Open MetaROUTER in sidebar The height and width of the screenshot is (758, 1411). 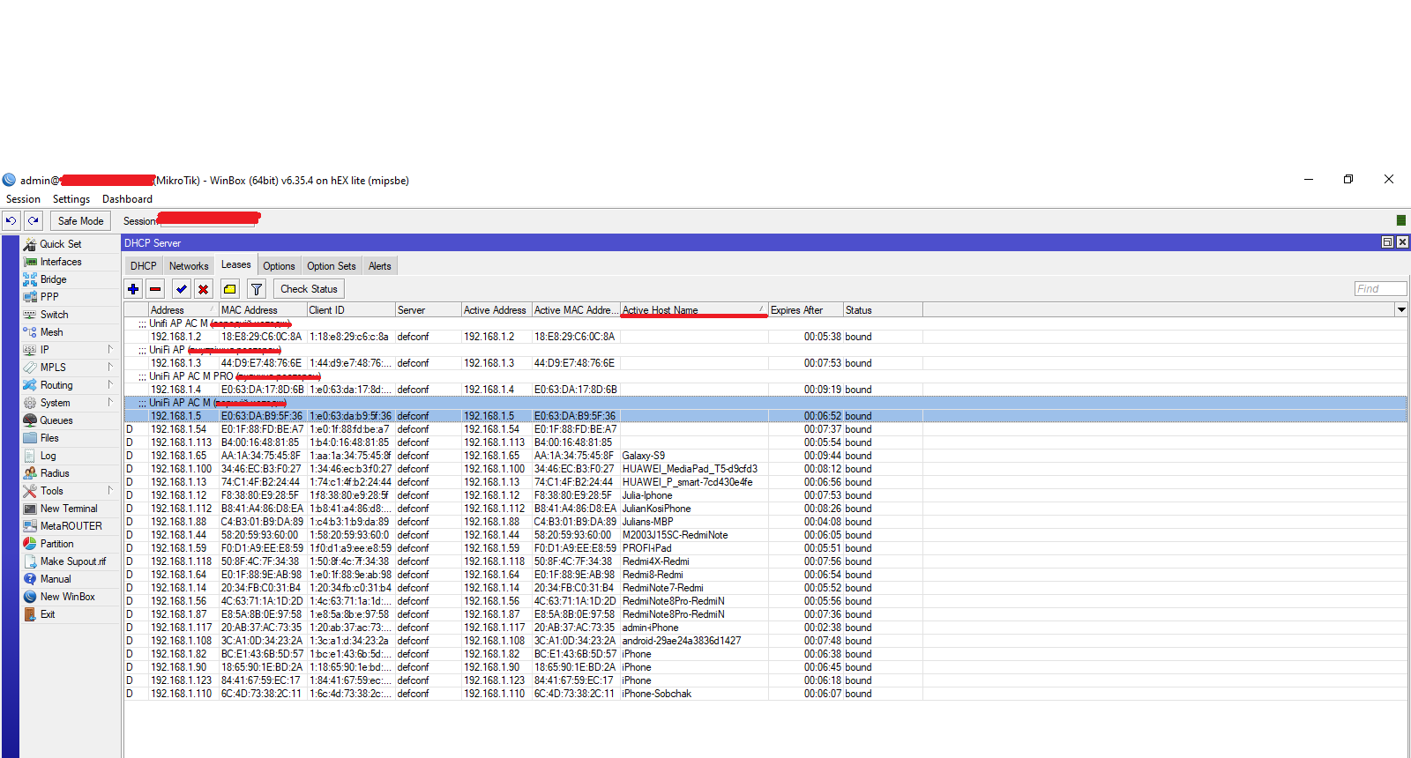(x=71, y=526)
